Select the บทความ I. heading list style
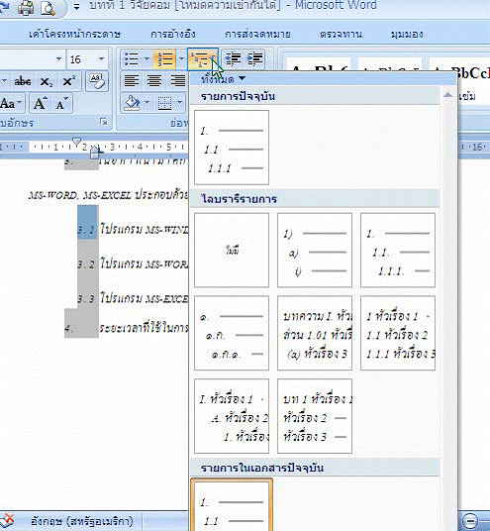Viewport: 490px width, 531px height. [315, 333]
